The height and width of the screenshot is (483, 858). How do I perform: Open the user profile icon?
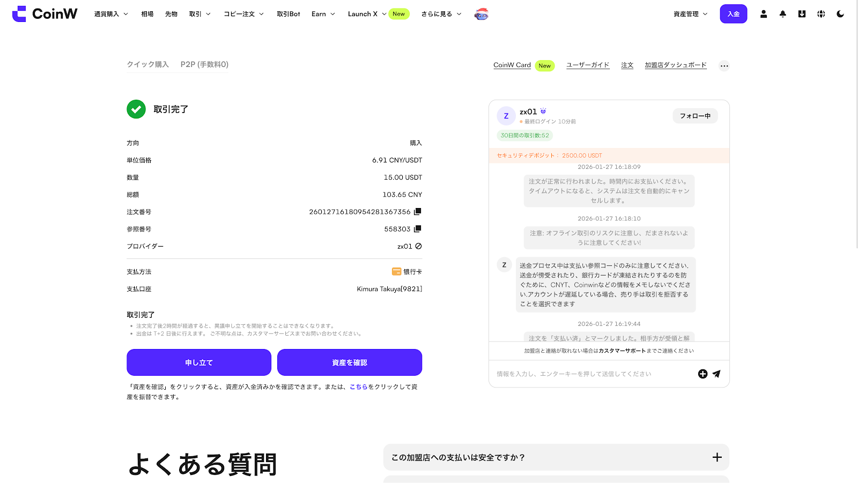(x=764, y=14)
